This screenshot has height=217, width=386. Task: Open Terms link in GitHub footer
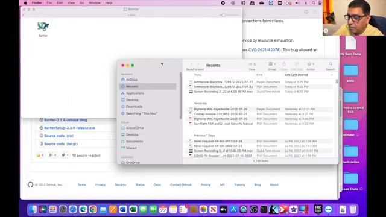tap(82, 185)
